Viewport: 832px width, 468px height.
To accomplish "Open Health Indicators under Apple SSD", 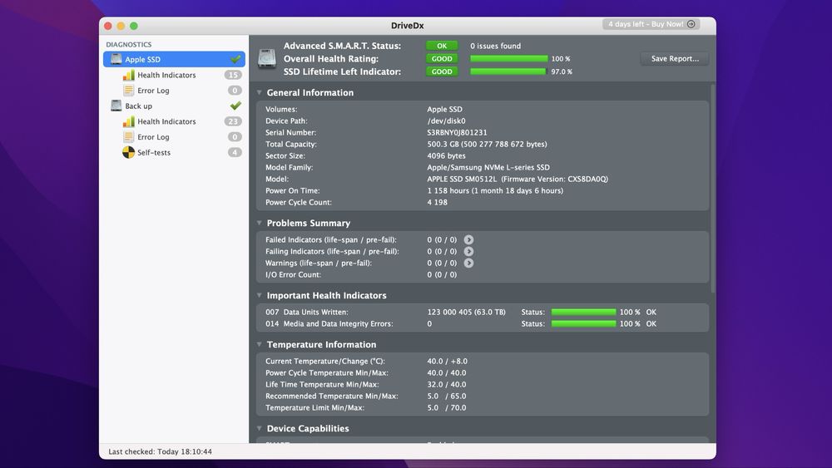I will click(x=166, y=76).
